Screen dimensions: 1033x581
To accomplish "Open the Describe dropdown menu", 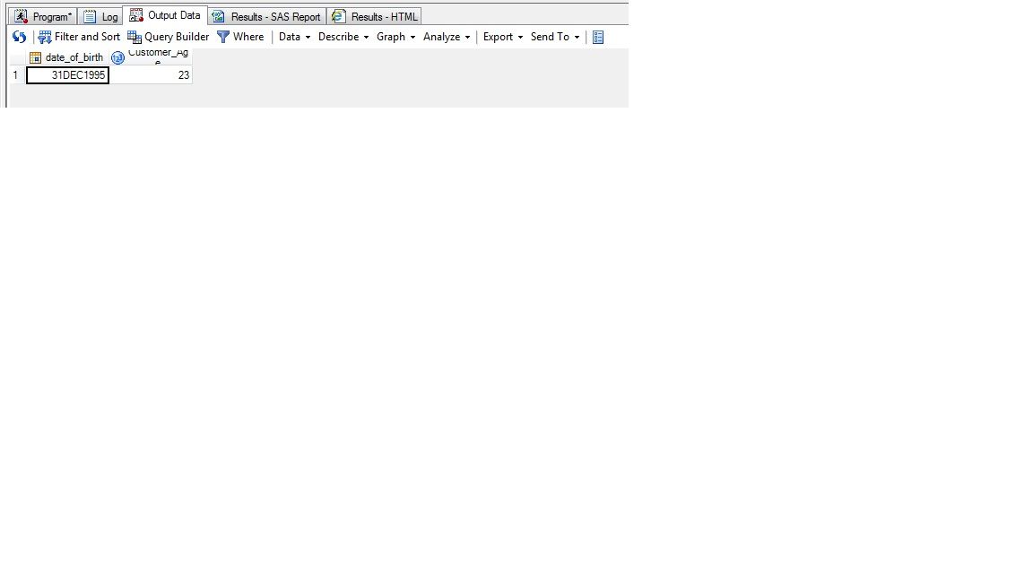I will [341, 37].
